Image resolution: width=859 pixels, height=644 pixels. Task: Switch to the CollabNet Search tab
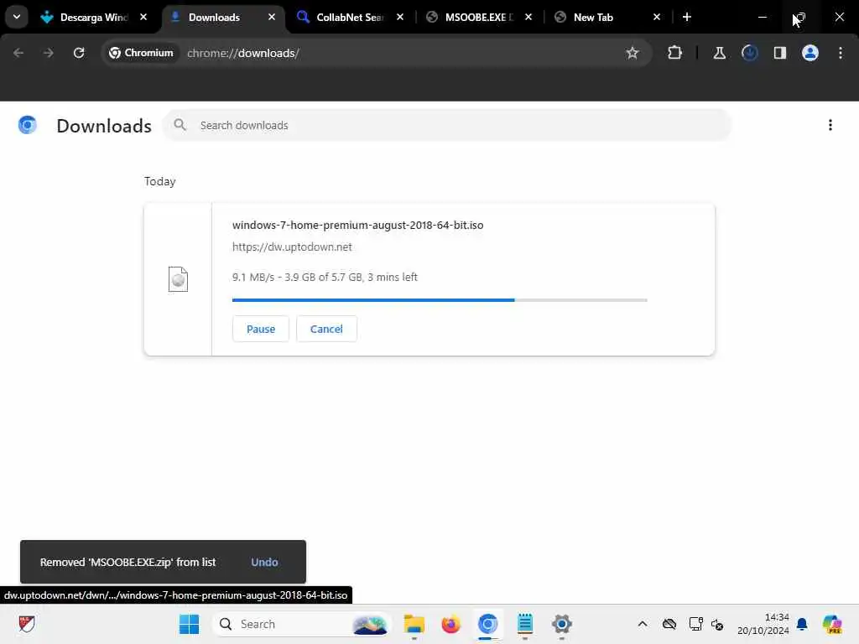pos(350,17)
